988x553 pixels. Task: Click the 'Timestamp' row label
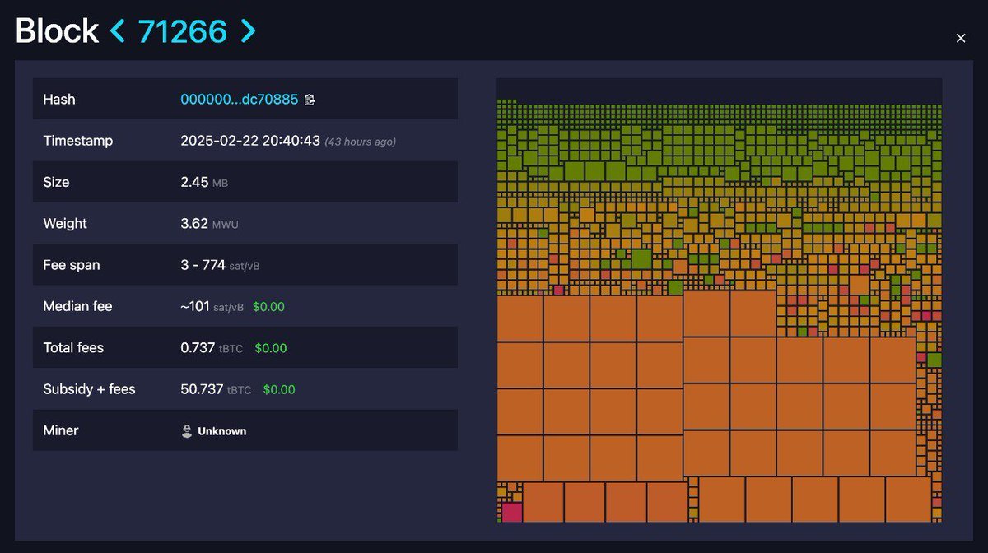[x=78, y=141]
